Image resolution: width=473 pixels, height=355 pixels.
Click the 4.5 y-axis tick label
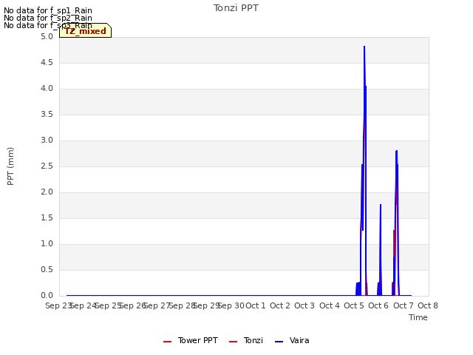[47, 62]
